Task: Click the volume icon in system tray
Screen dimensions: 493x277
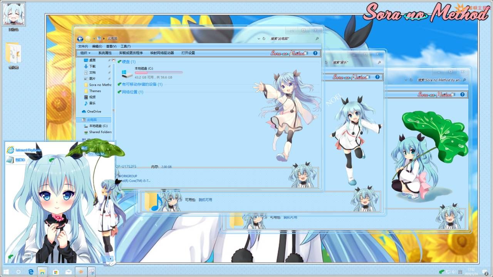Action: pos(453,272)
